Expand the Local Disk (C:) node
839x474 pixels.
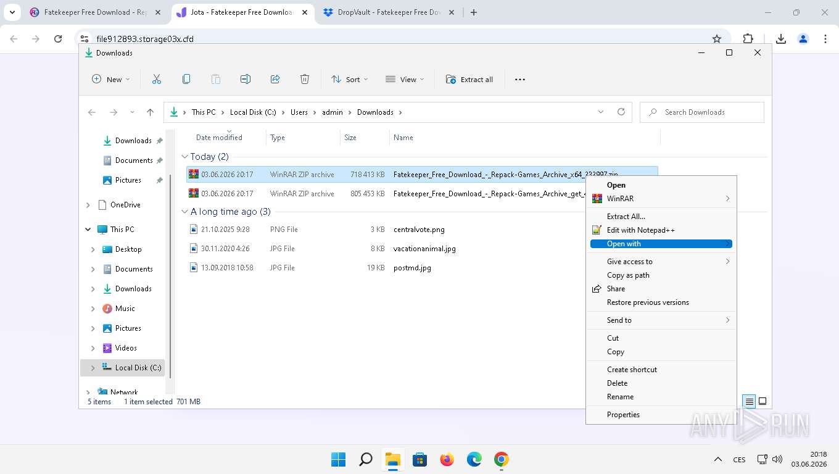pos(93,368)
